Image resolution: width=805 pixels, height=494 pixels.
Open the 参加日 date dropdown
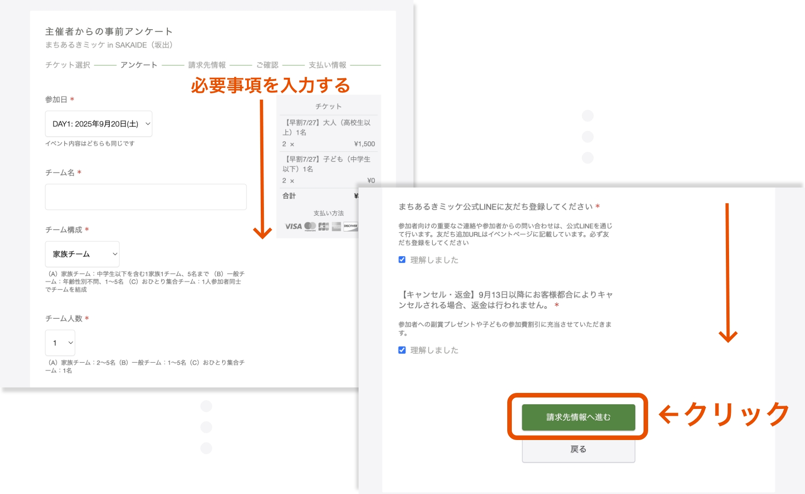[x=98, y=123]
